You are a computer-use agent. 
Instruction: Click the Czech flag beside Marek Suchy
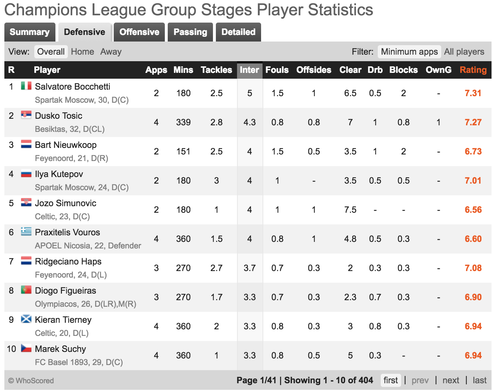pyautogui.click(x=26, y=348)
